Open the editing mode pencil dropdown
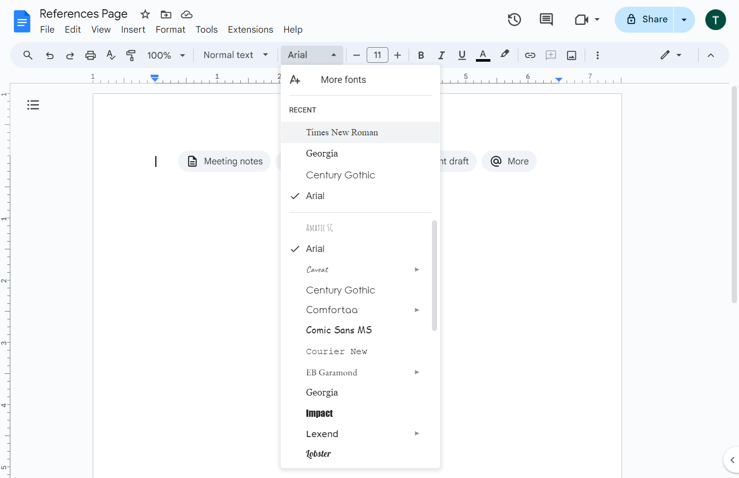 (x=671, y=55)
